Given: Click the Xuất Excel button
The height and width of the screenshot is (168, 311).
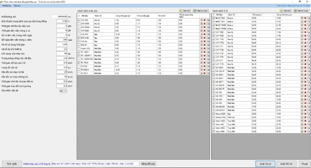Looking at the screenshot, I should [265, 164].
